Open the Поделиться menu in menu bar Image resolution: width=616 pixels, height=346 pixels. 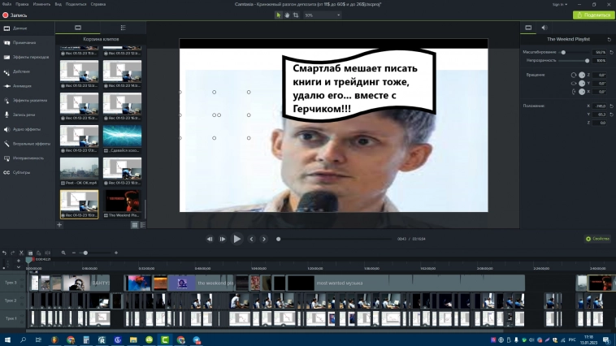76,4
